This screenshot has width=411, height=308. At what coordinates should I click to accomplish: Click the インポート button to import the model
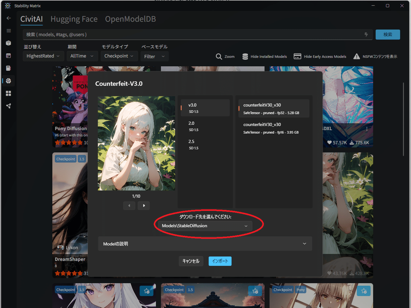220,261
